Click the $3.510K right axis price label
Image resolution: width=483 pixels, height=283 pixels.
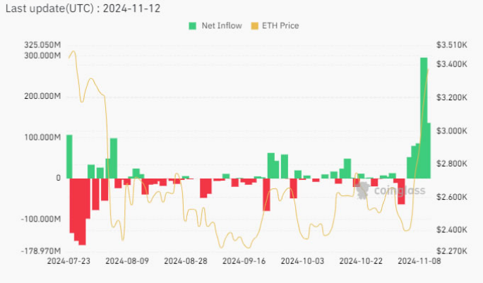[x=453, y=44]
